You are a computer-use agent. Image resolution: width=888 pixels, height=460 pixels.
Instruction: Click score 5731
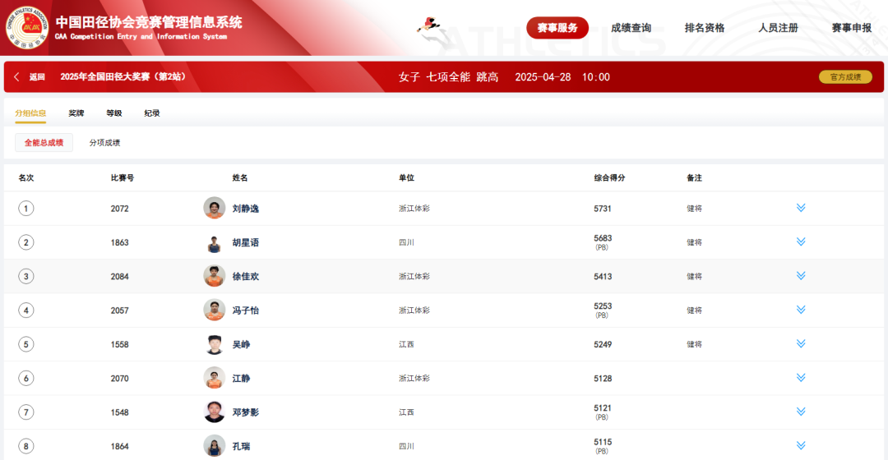[x=603, y=208]
